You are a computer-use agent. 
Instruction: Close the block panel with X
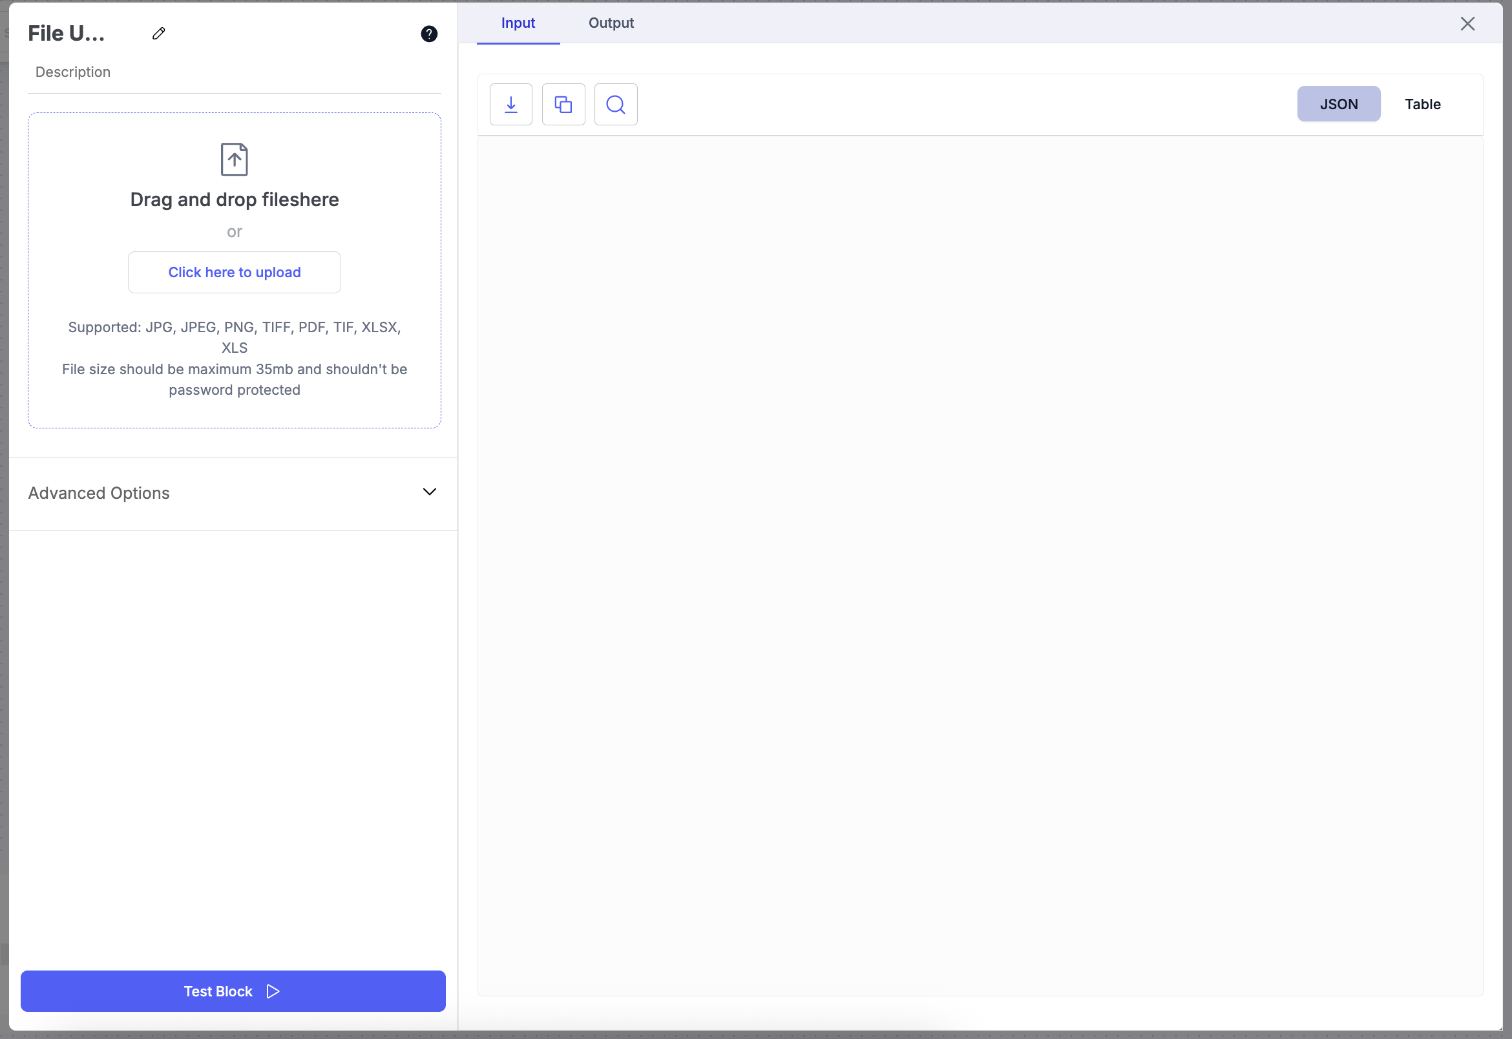click(1467, 24)
